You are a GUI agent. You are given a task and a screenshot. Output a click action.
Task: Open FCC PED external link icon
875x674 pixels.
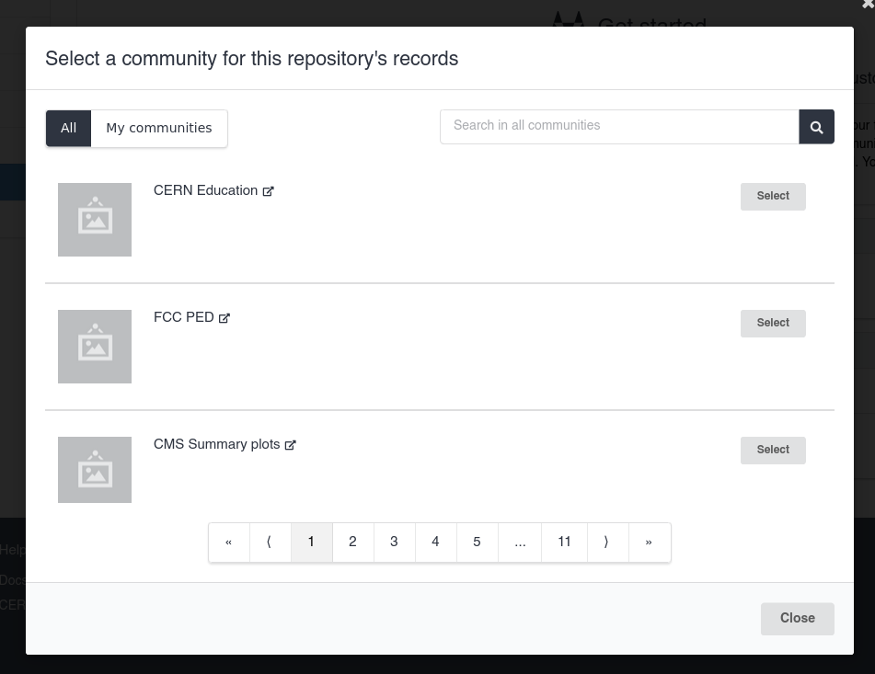(x=225, y=318)
